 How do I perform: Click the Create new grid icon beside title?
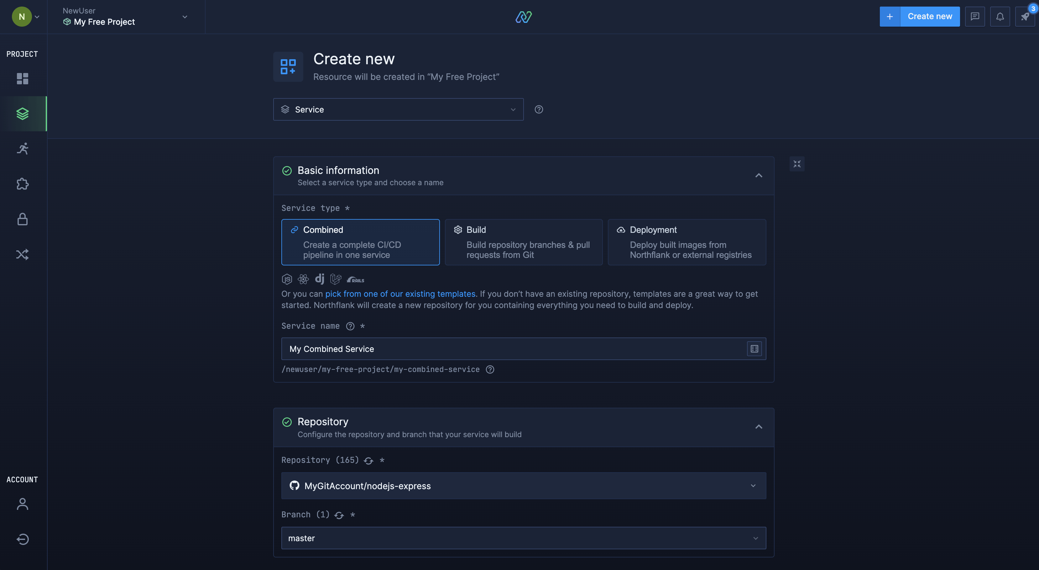coord(288,66)
